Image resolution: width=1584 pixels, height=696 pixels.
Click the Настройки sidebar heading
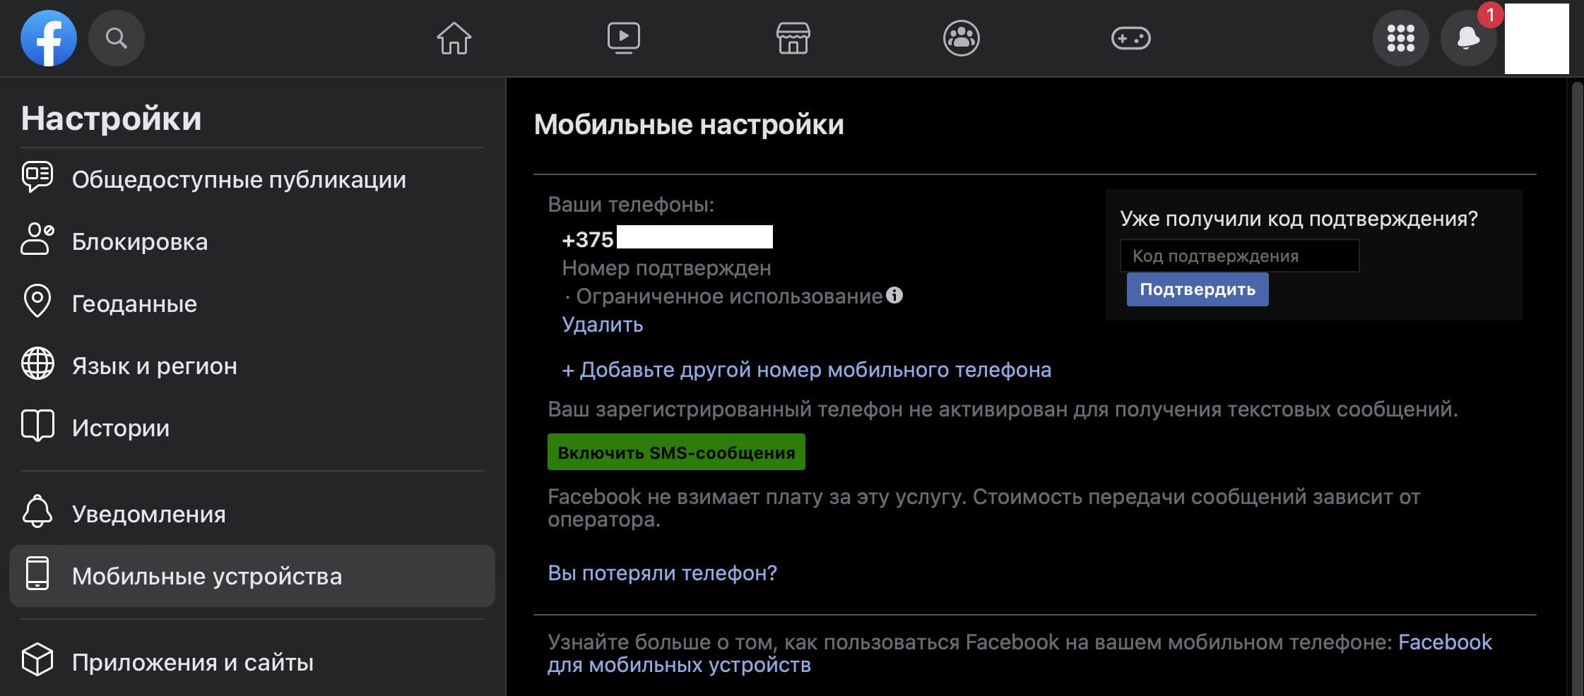(111, 118)
